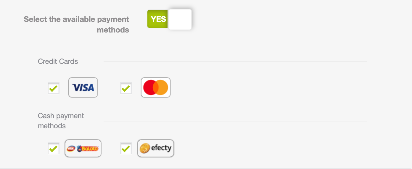Click the Mastercard logo
412x169 pixels.
156,87
